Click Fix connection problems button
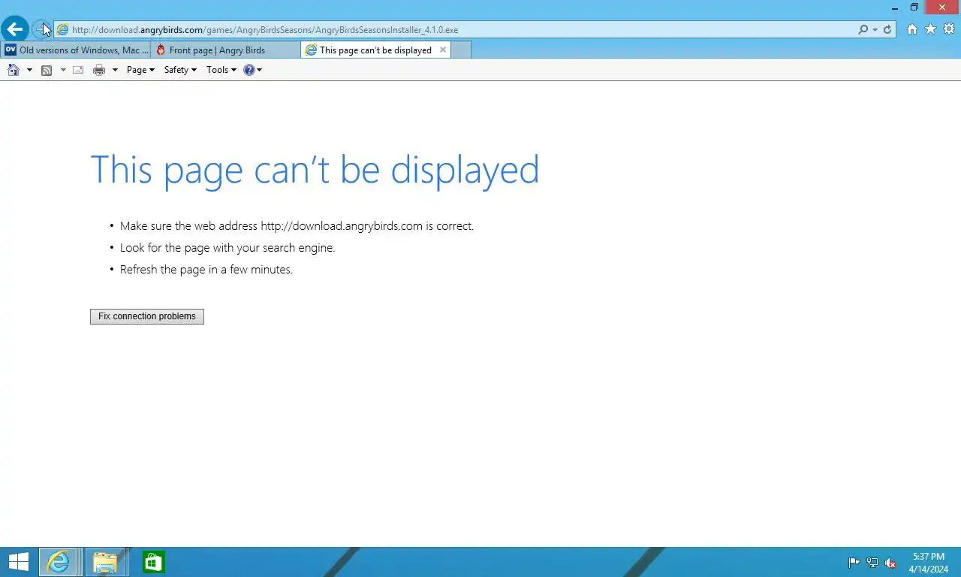This screenshot has height=577, width=961. tap(147, 316)
